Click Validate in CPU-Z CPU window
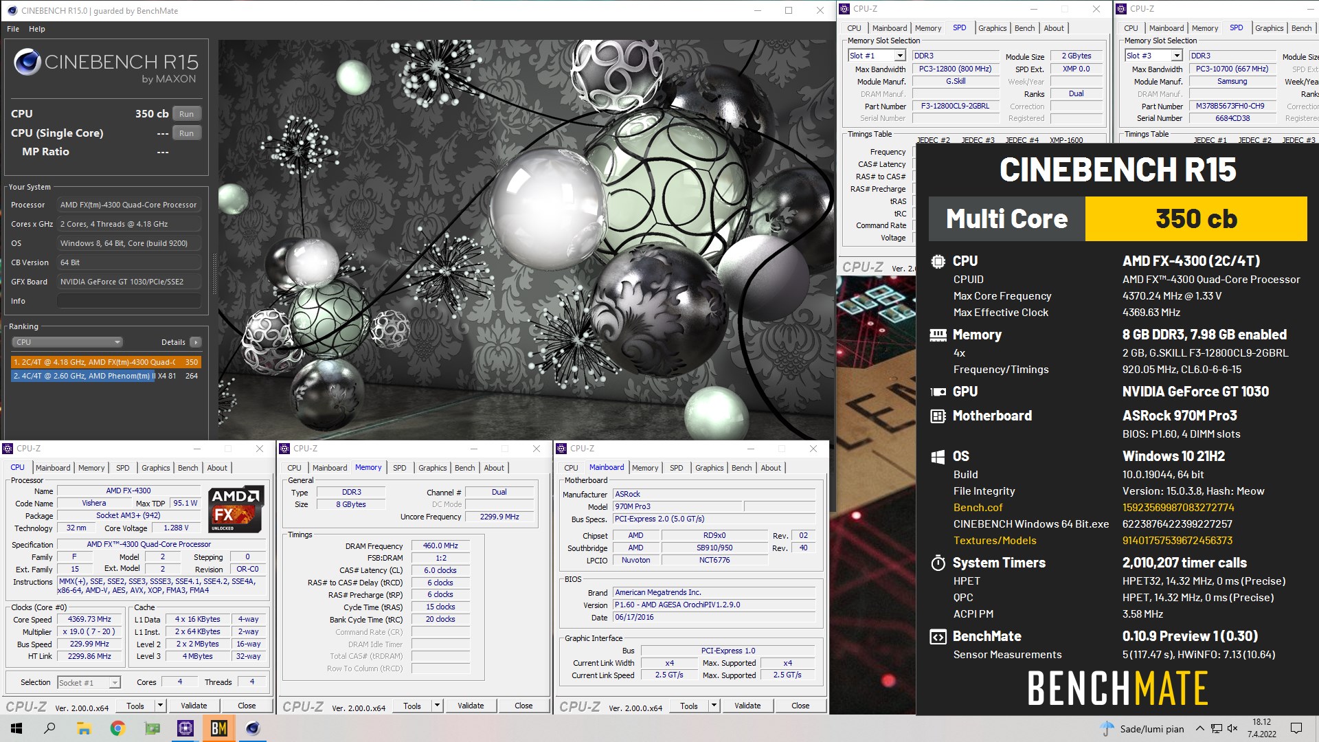The width and height of the screenshot is (1319, 742). pos(194,706)
